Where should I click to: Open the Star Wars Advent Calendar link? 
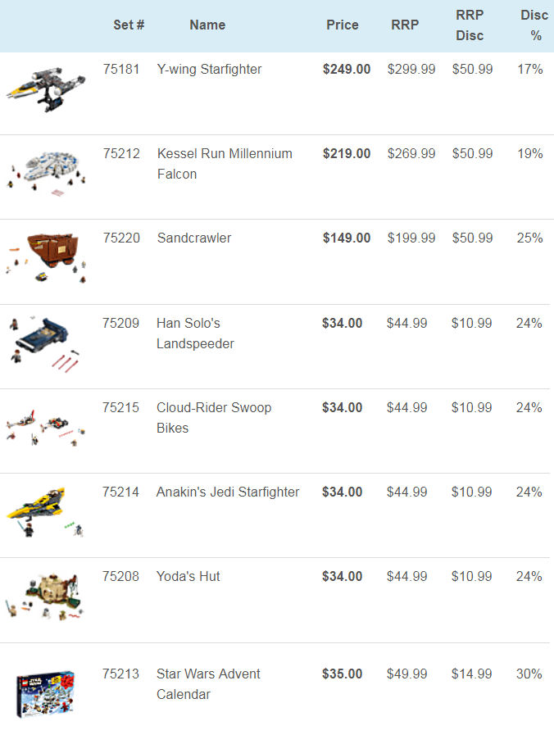tap(208, 684)
